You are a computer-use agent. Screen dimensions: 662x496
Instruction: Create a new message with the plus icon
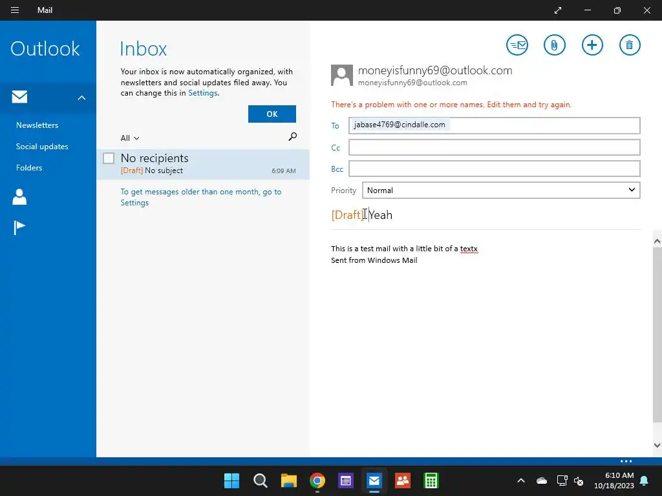click(x=592, y=45)
